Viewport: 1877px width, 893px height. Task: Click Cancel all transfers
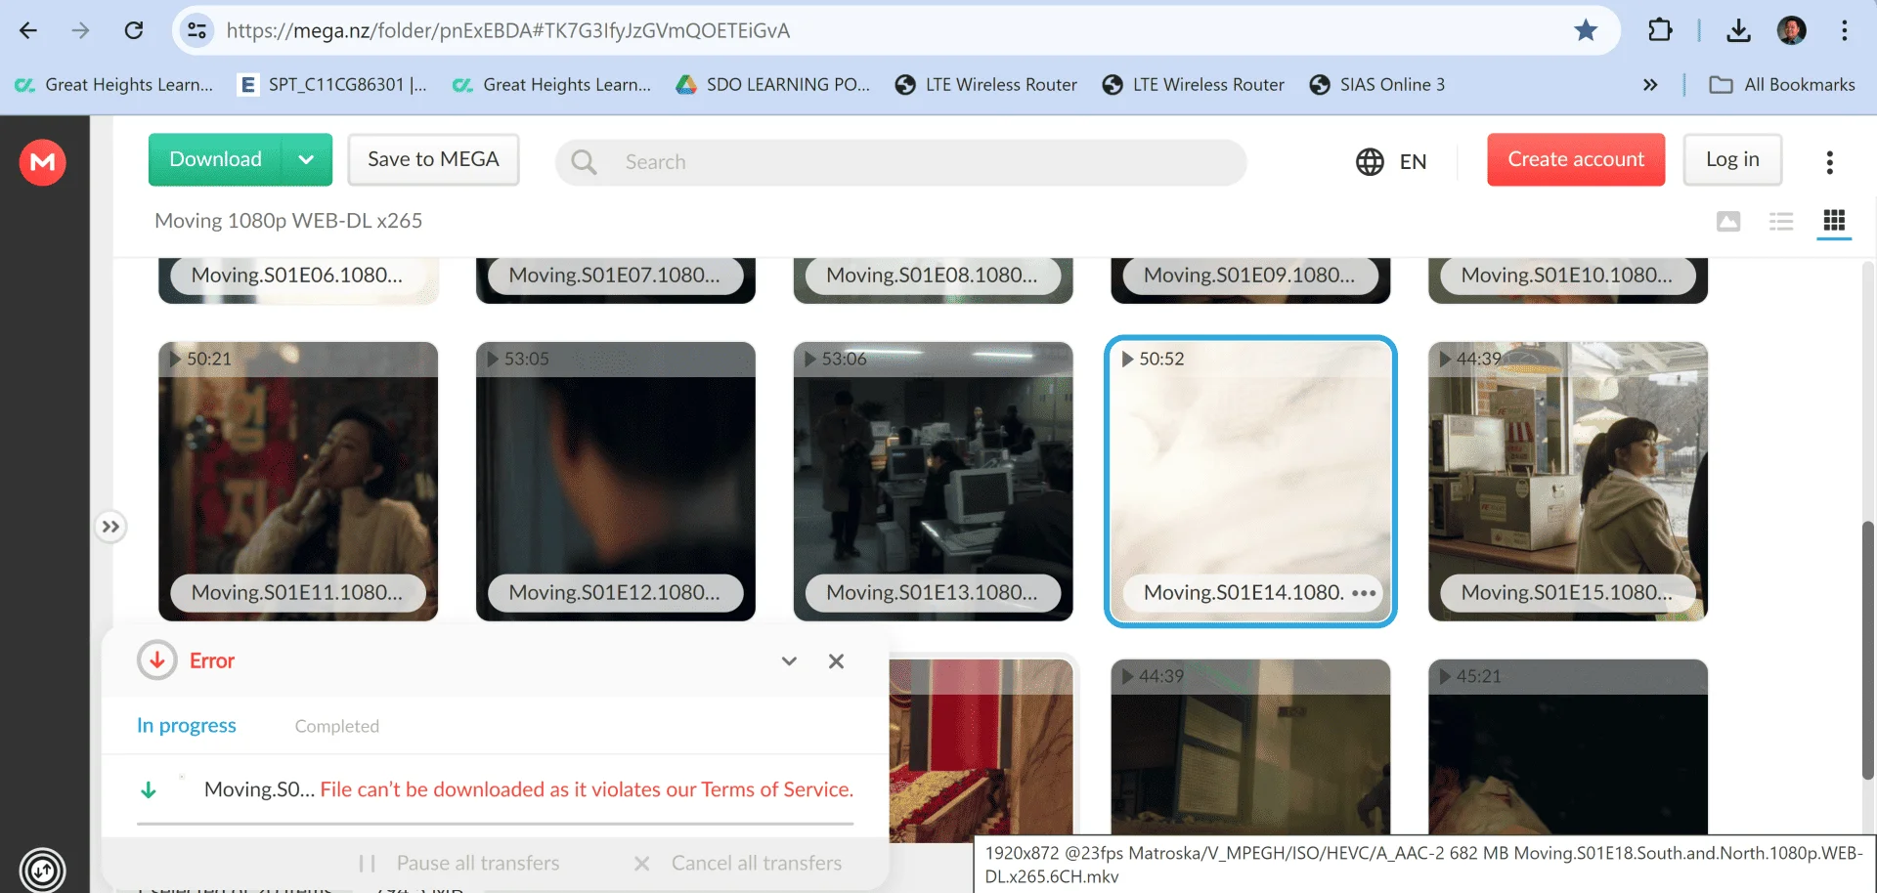(738, 864)
